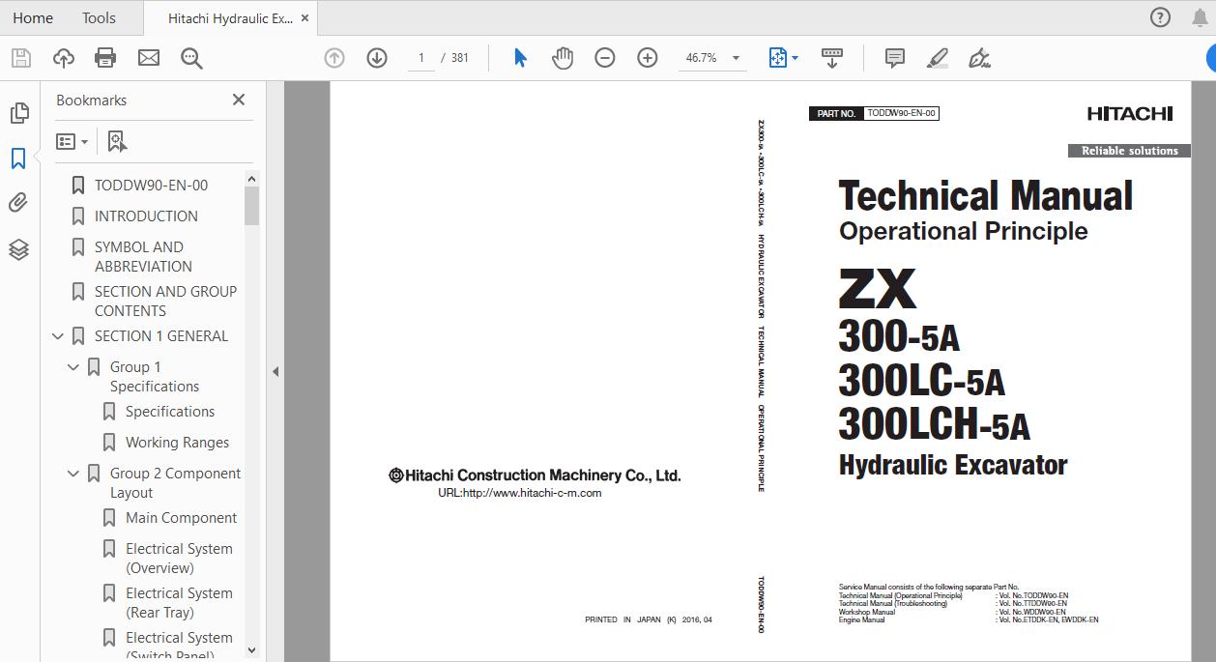The height and width of the screenshot is (662, 1216).
Task: Go to previous page arrow
Action: [x=334, y=58]
